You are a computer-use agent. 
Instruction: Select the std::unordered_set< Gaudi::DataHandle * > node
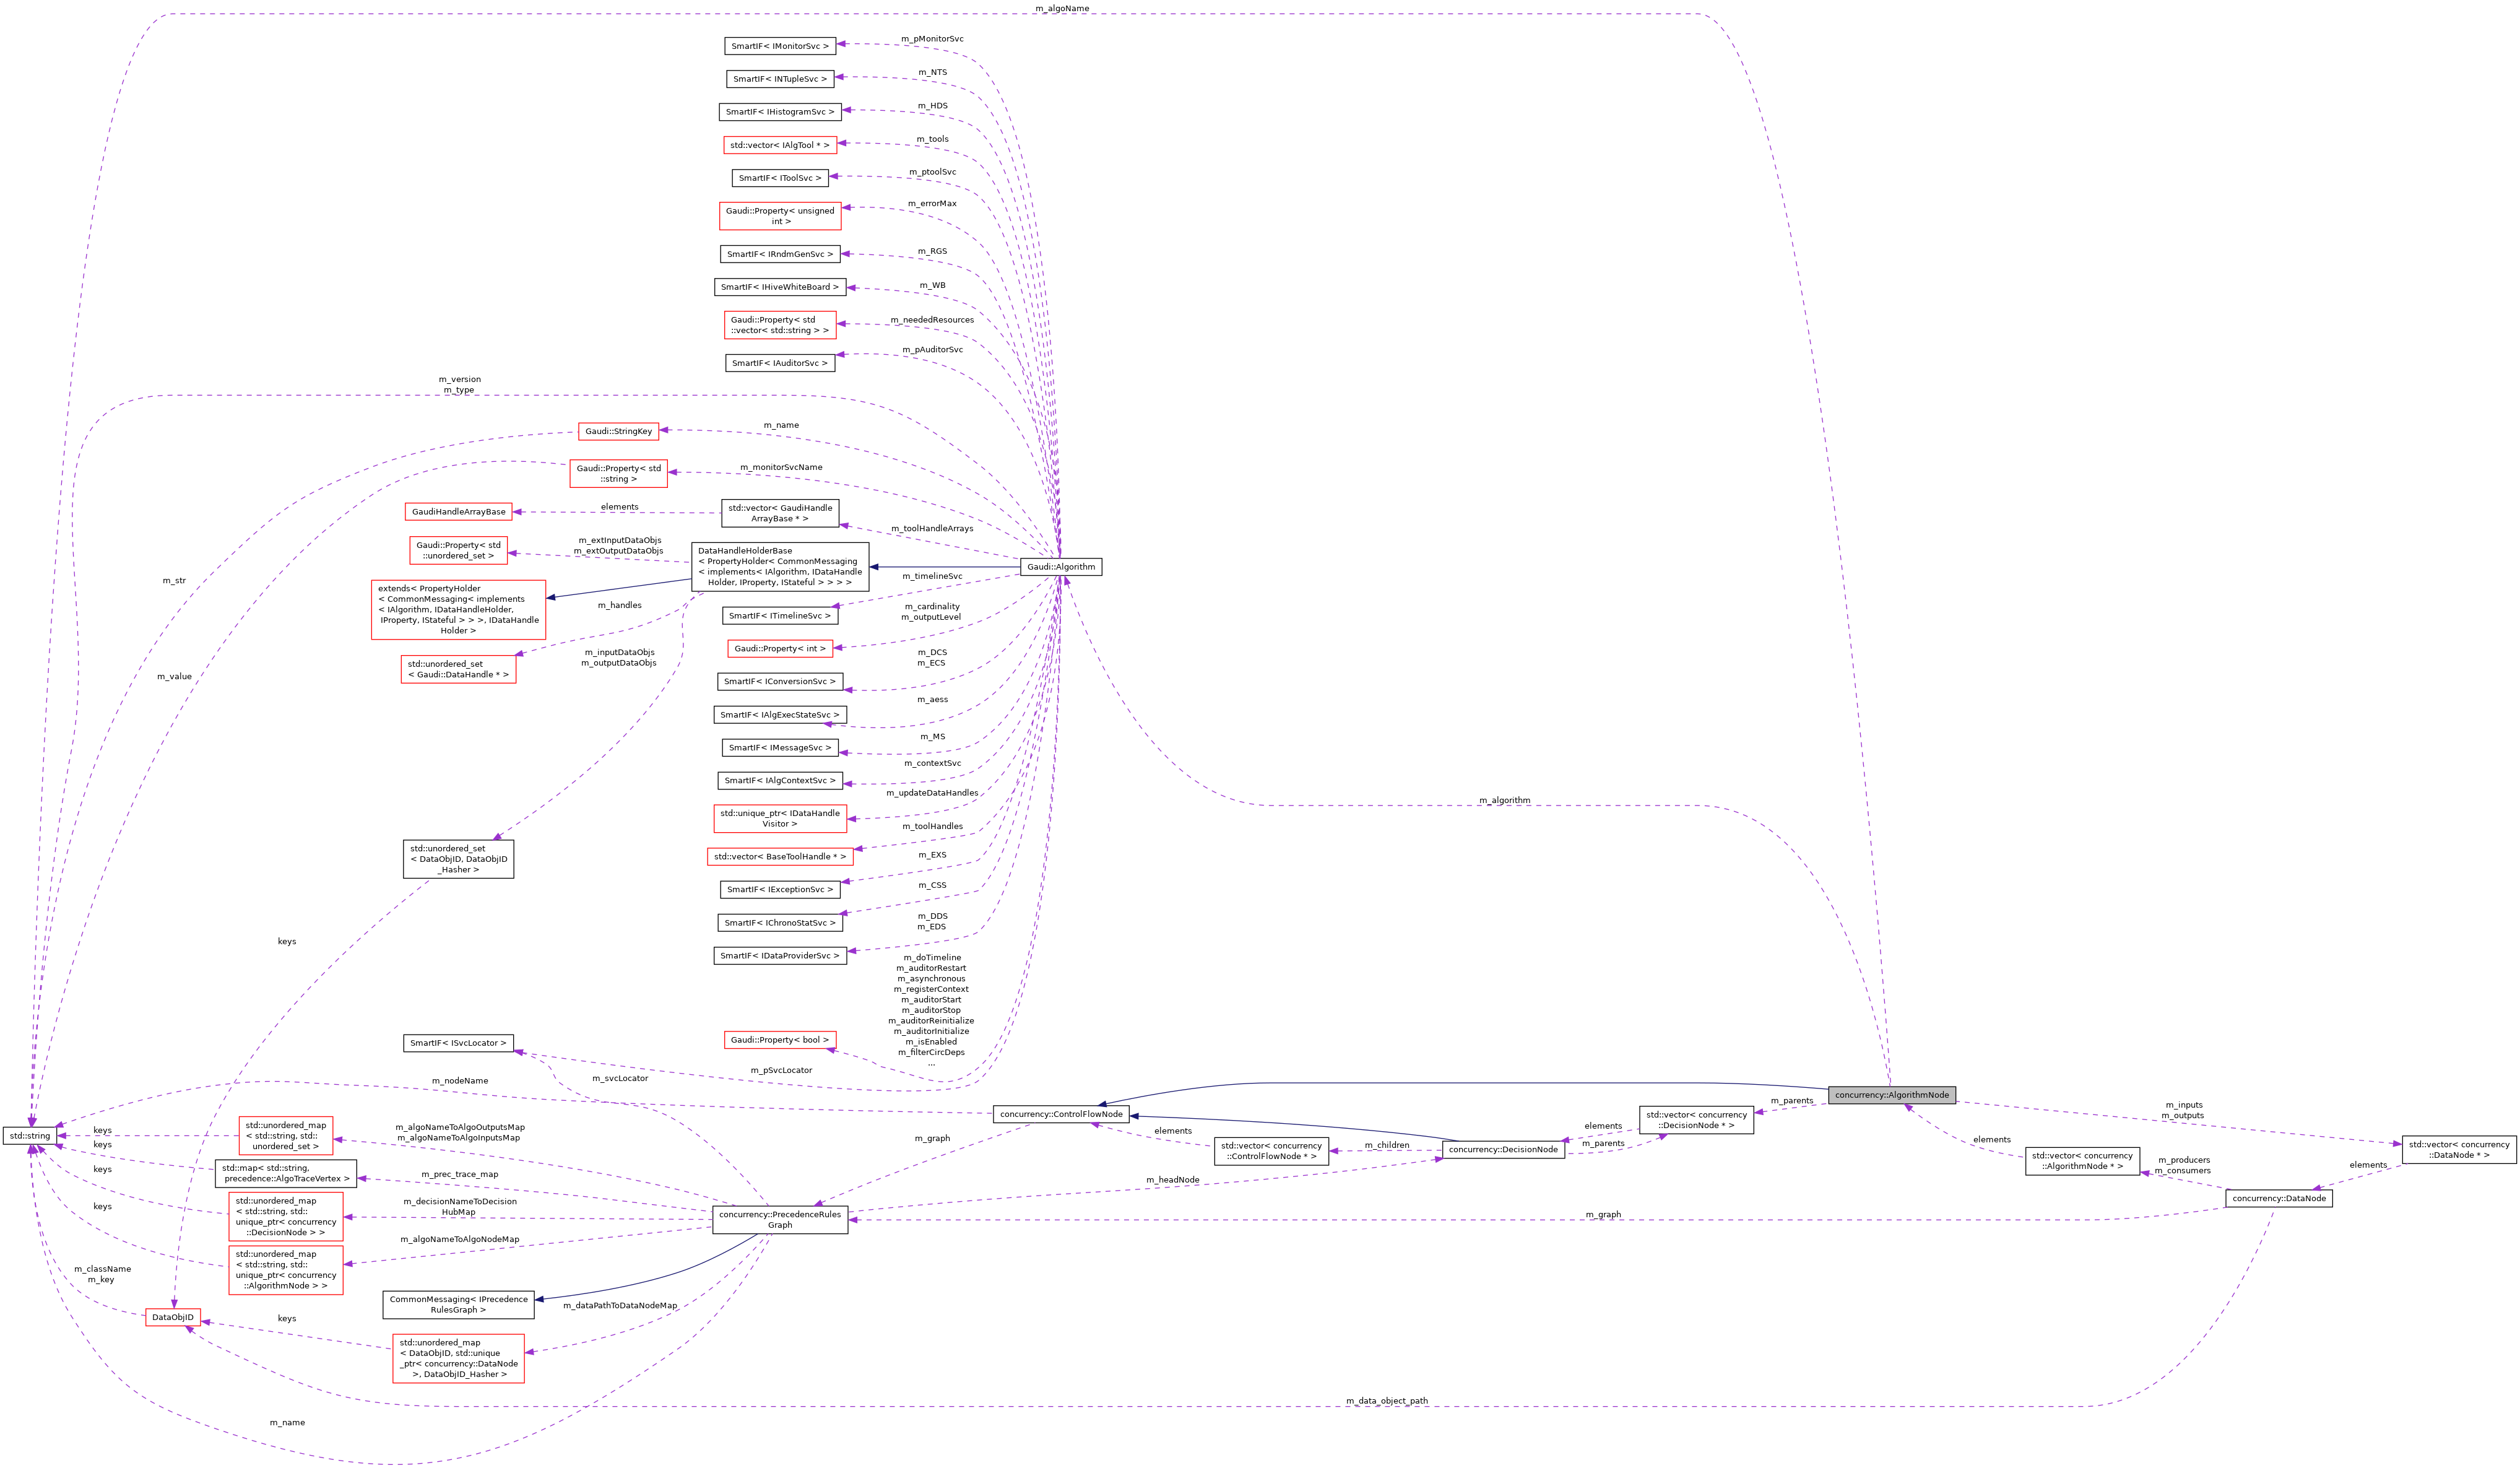point(459,669)
